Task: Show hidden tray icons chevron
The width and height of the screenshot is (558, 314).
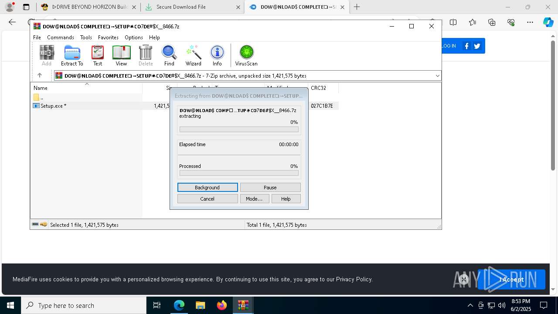Action: point(470,305)
